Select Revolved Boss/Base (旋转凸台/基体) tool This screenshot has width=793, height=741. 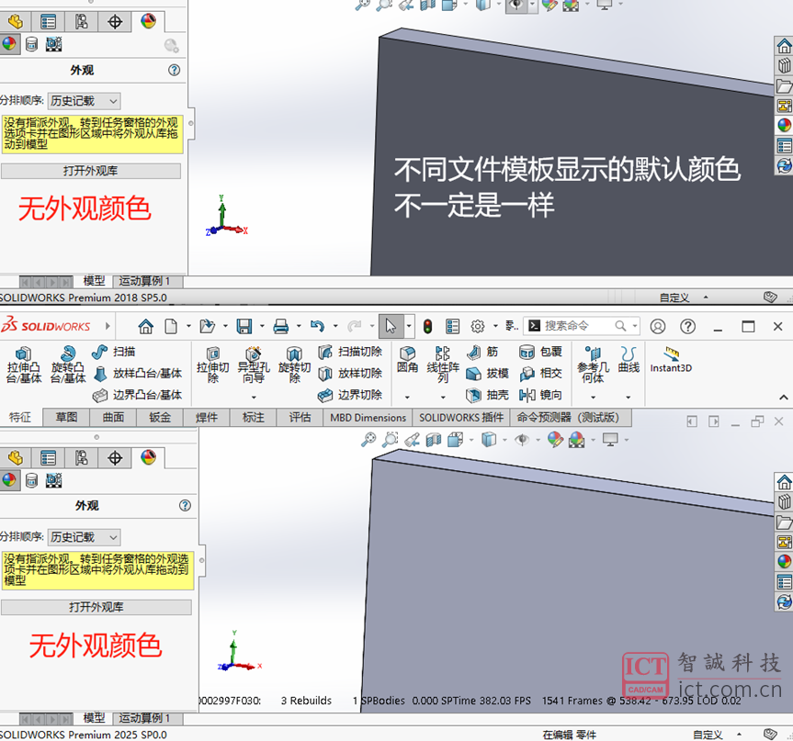(68, 365)
